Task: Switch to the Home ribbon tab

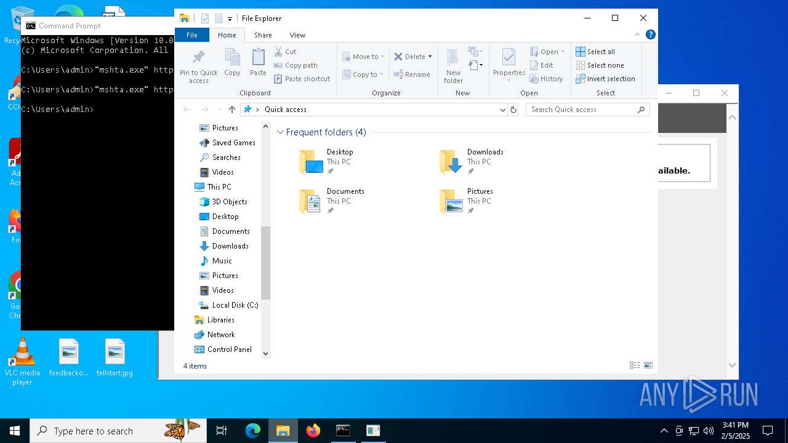Action: pyautogui.click(x=227, y=35)
